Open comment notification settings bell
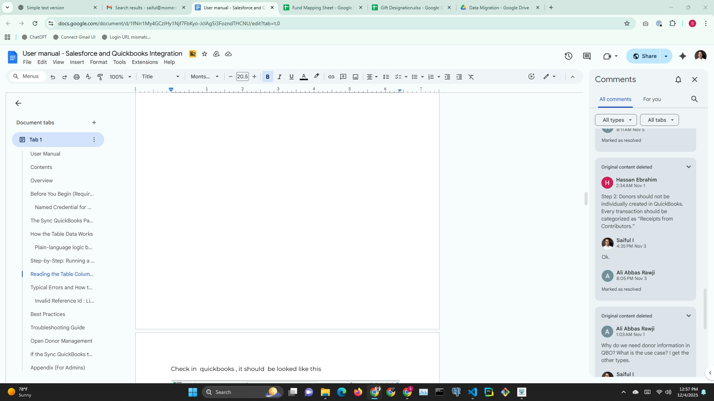The image size is (714, 401). tap(678, 79)
